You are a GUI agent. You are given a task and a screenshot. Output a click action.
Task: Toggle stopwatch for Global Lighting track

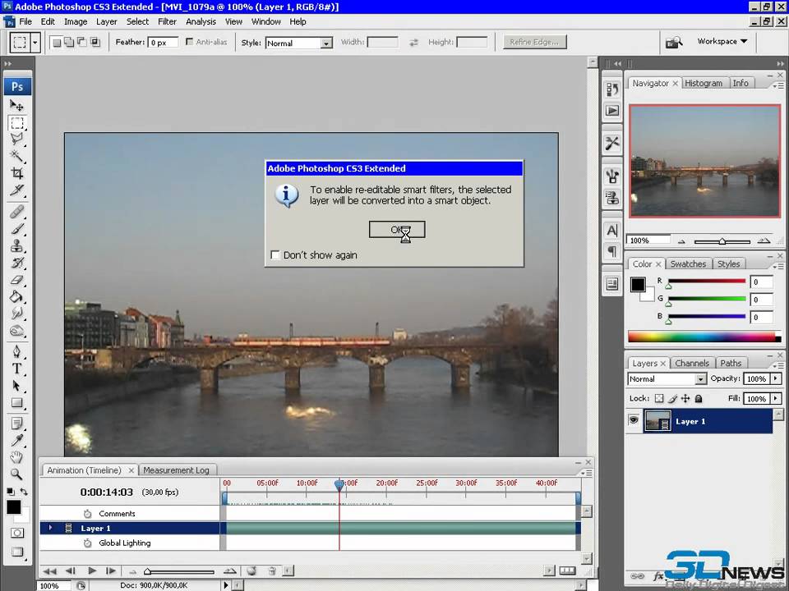coord(88,543)
